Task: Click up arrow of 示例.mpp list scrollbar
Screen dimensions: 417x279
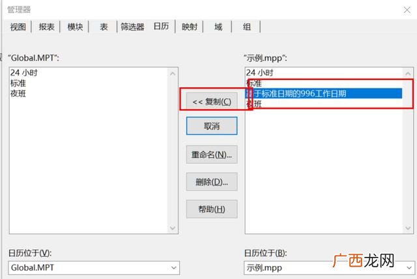Action: click(x=408, y=73)
